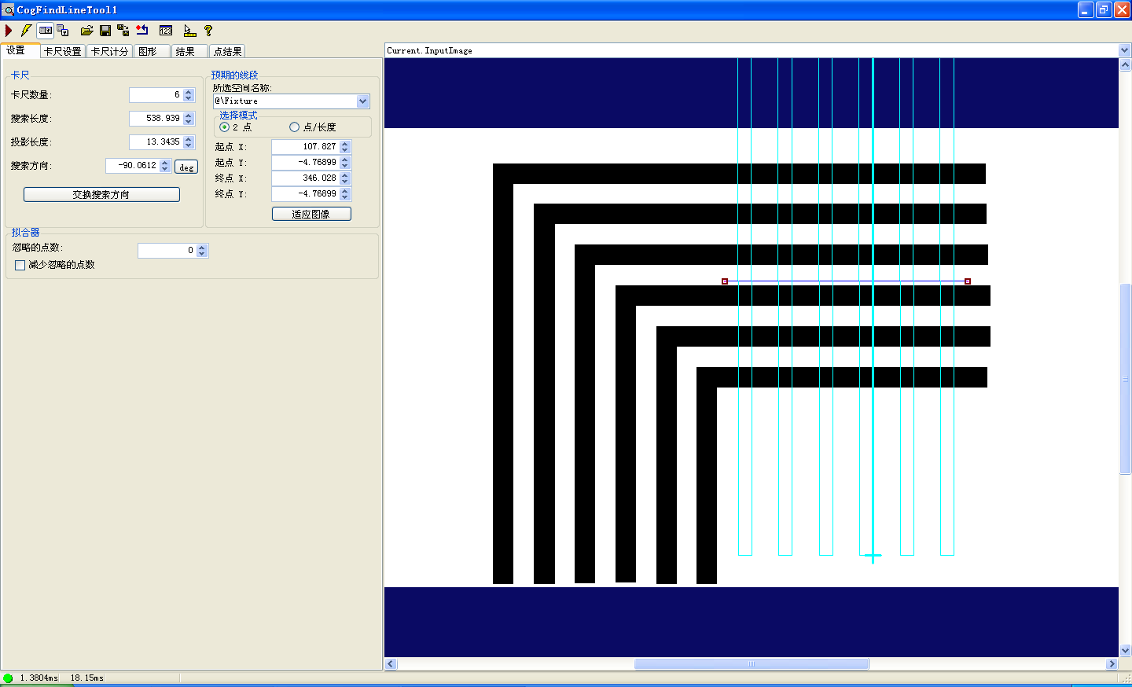The width and height of the screenshot is (1132, 687).
Task: Reset the tool with the red-dot arrow icon
Action: tap(141, 31)
